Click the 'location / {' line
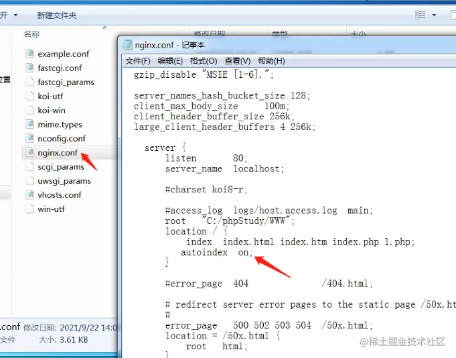Image resolution: width=456 pixels, height=358 pixels. (x=196, y=231)
